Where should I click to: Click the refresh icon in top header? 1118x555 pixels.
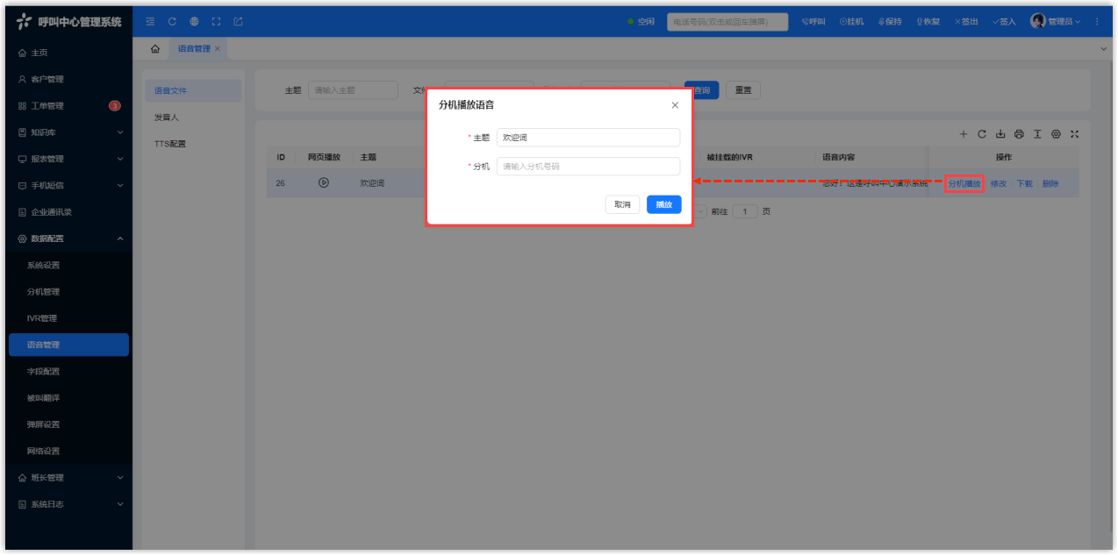click(x=172, y=21)
